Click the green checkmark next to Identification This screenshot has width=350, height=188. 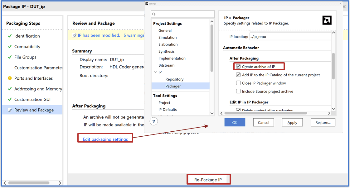click(10, 36)
